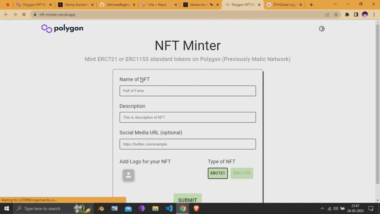This screenshot has height=214, width=380.
Task: Close the Vite + React tab
Action: click(176, 5)
